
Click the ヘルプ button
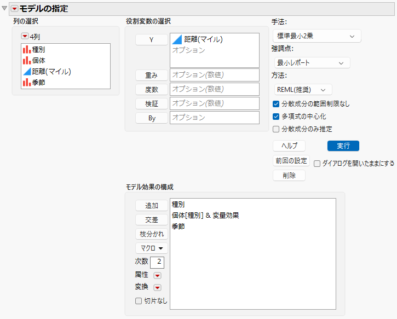click(x=289, y=146)
